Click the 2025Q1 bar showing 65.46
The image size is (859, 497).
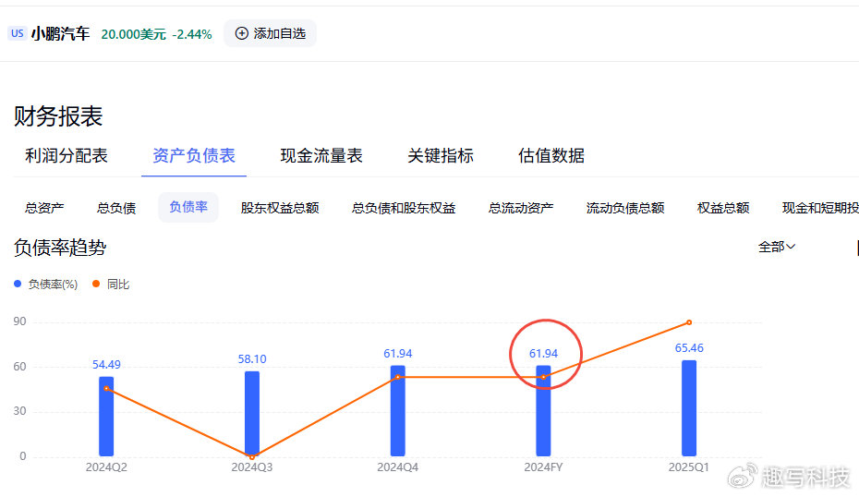click(689, 408)
